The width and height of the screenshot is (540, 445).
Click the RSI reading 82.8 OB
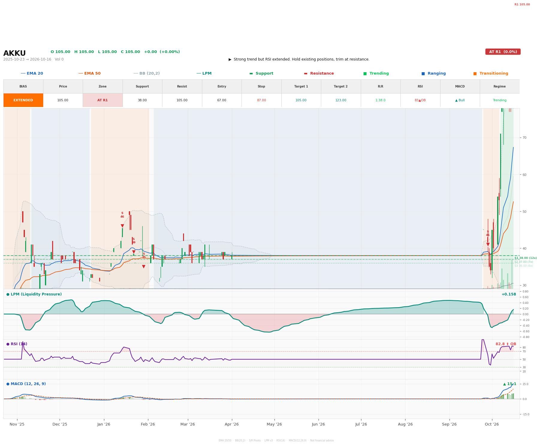pos(506,344)
